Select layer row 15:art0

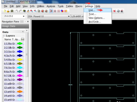pyautogui.click(x=14, y=100)
